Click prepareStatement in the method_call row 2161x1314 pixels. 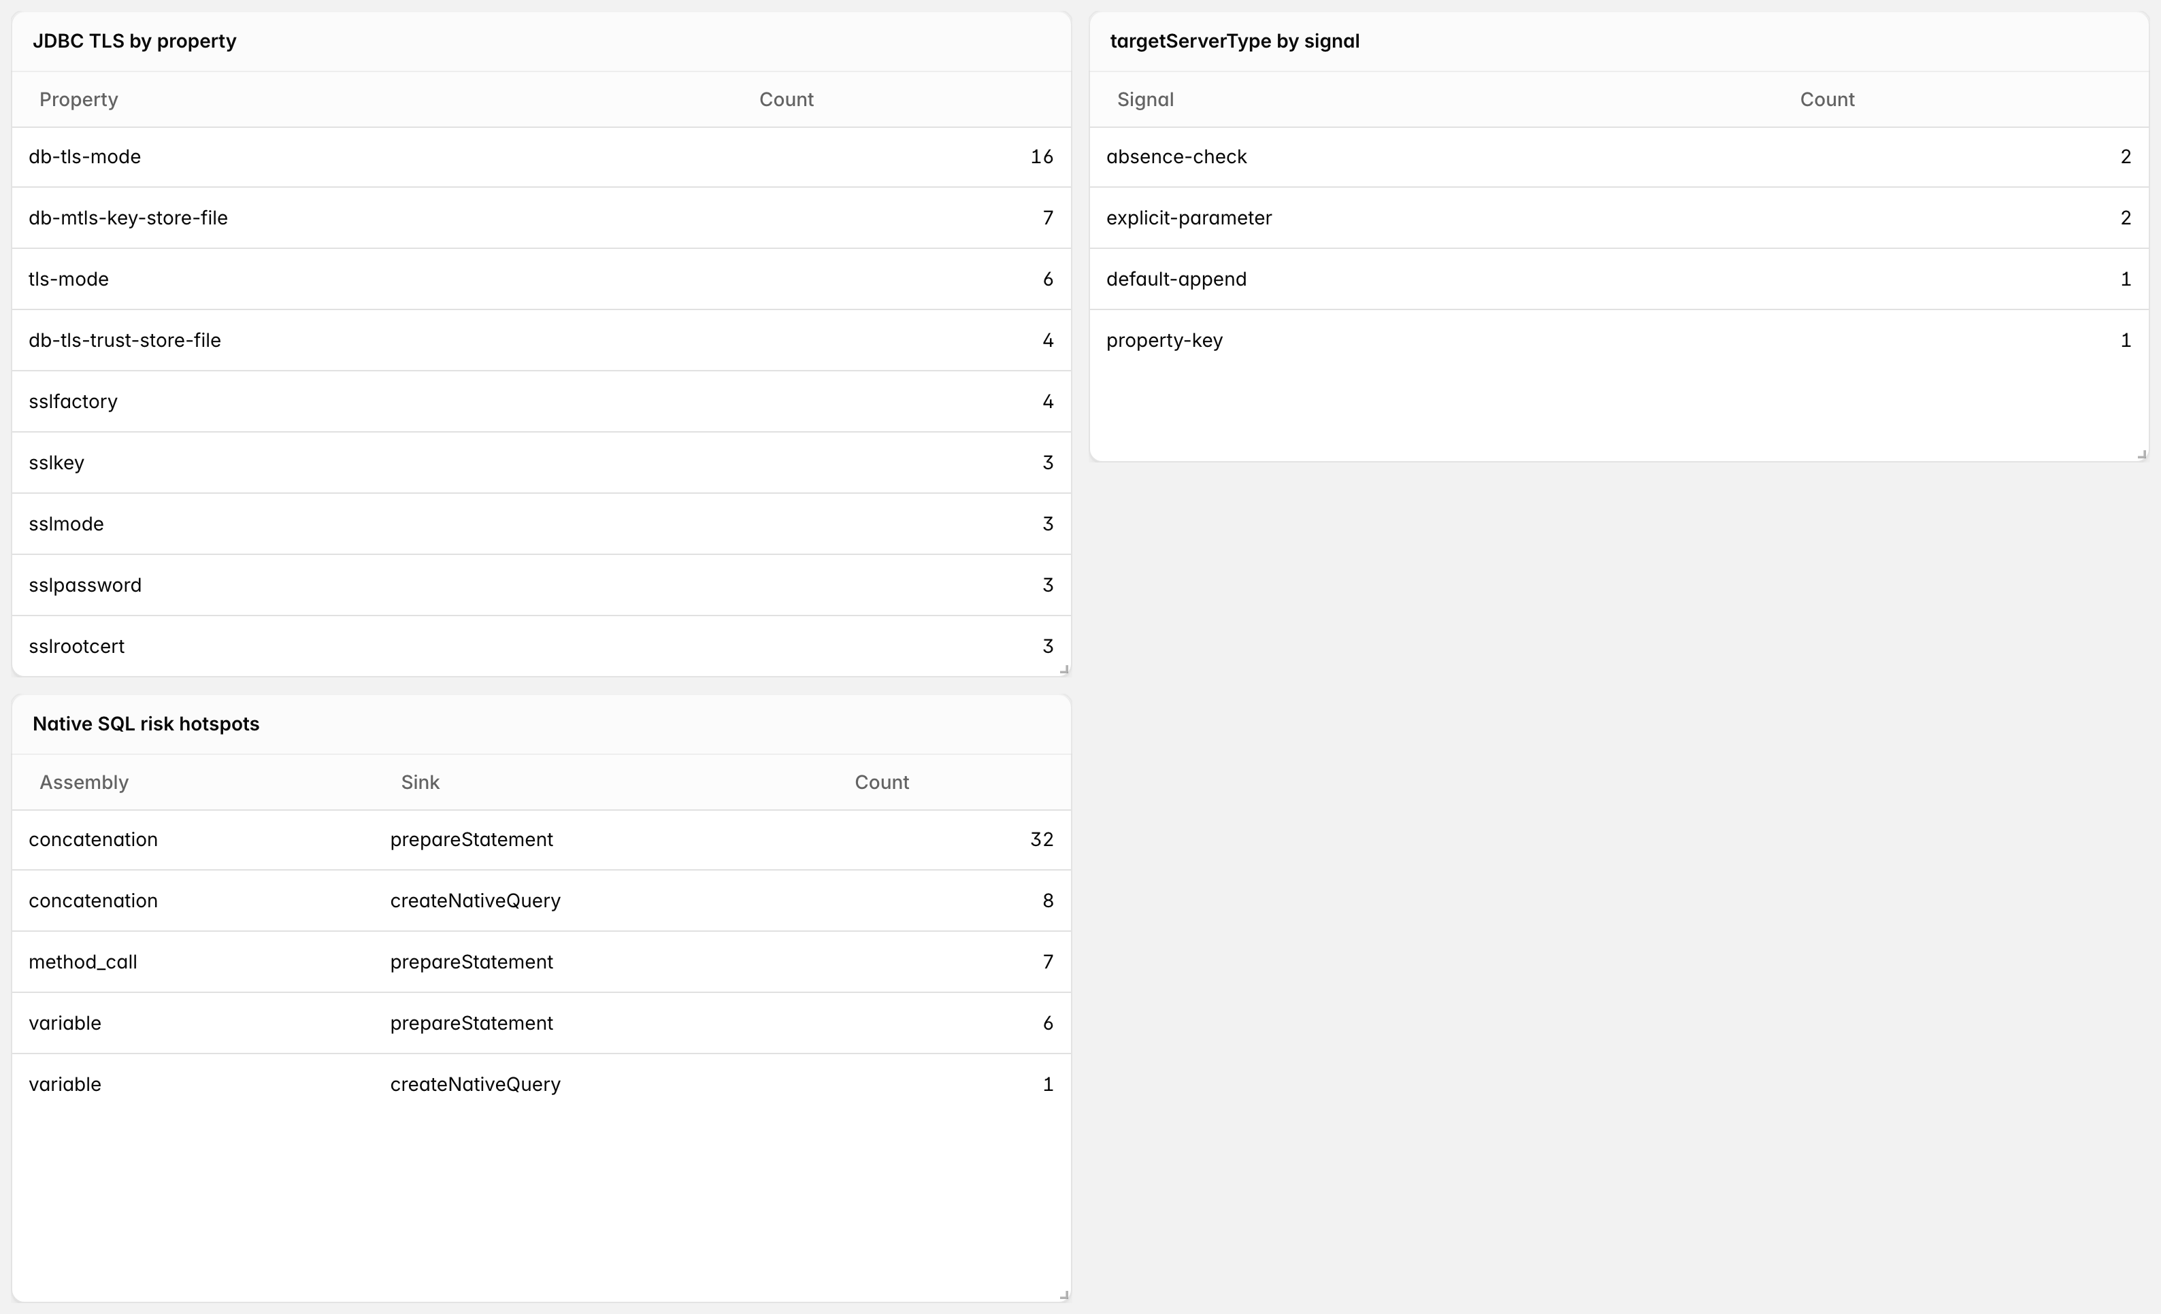pyautogui.click(x=472, y=962)
